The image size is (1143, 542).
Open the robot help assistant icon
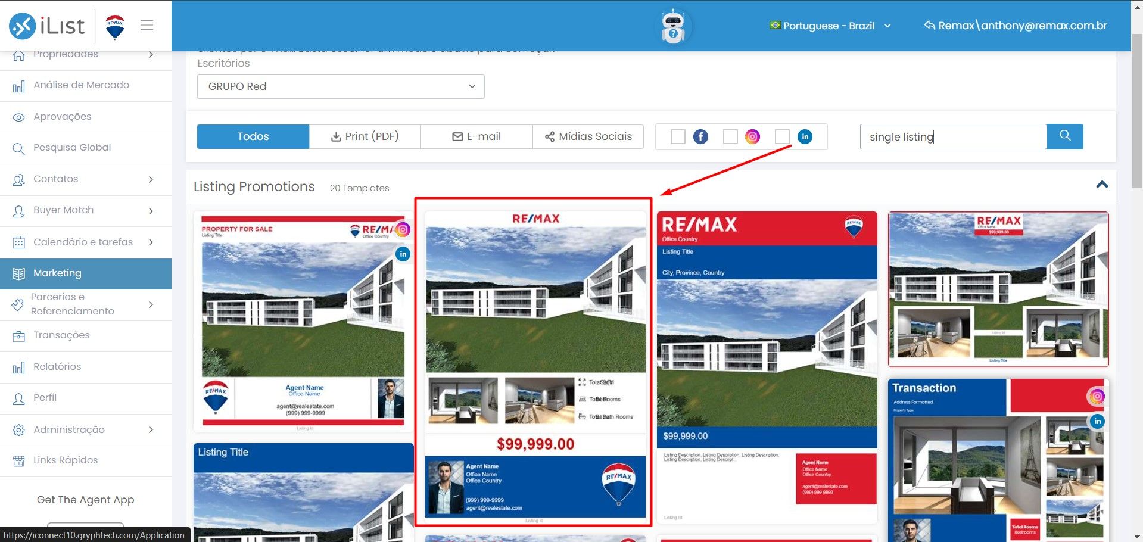(x=673, y=26)
